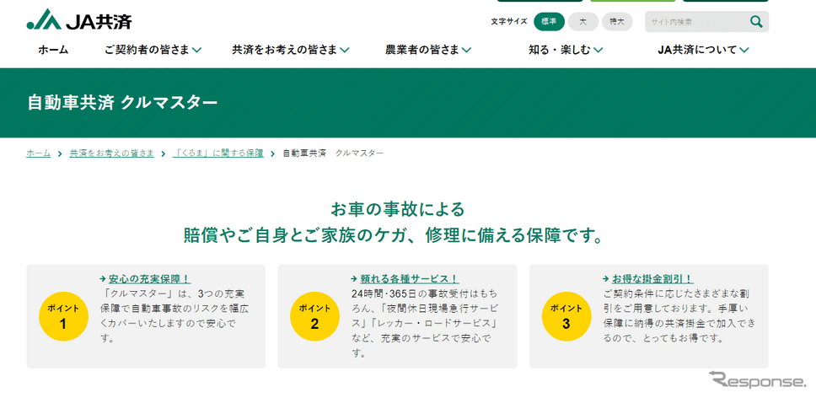Click the yellow ポイント 3 badge
Image resolution: width=816 pixels, height=398 pixels.
pyautogui.click(x=566, y=316)
